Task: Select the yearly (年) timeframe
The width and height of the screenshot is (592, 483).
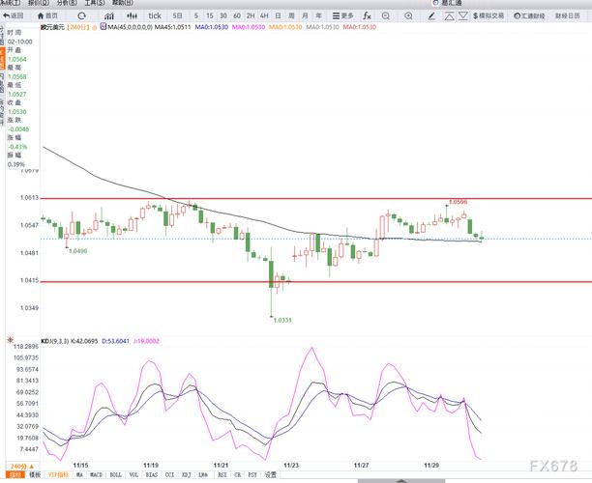Action: [x=318, y=15]
